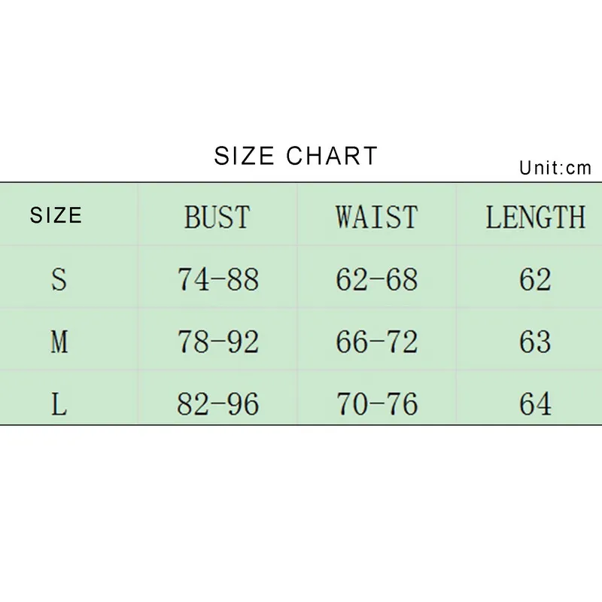Click the 78-92 bust cell
Image resolution: width=602 pixels, height=602 pixels.
(x=217, y=342)
